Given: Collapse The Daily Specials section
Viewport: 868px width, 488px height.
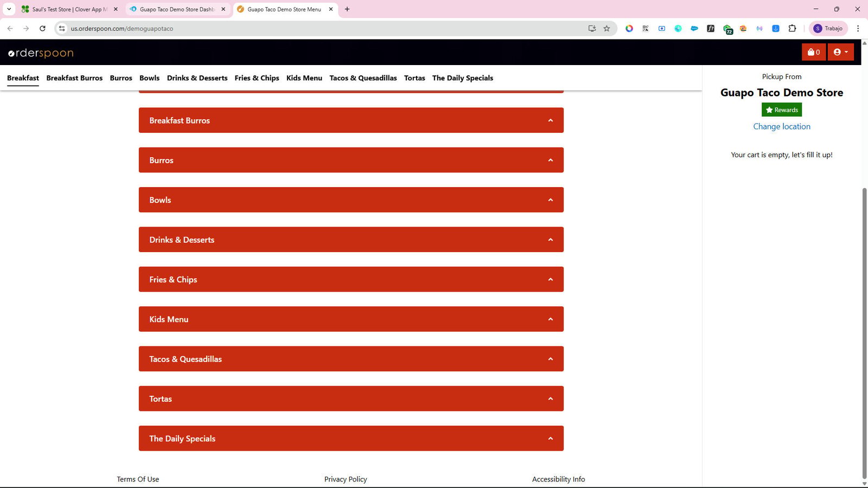Looking at the screenshot, I should coord(351,438).
